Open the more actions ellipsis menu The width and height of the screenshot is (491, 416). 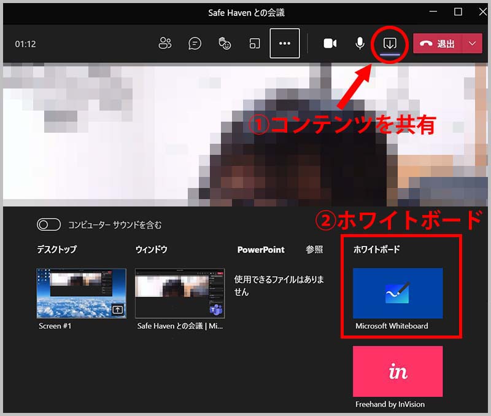(285, 43)
